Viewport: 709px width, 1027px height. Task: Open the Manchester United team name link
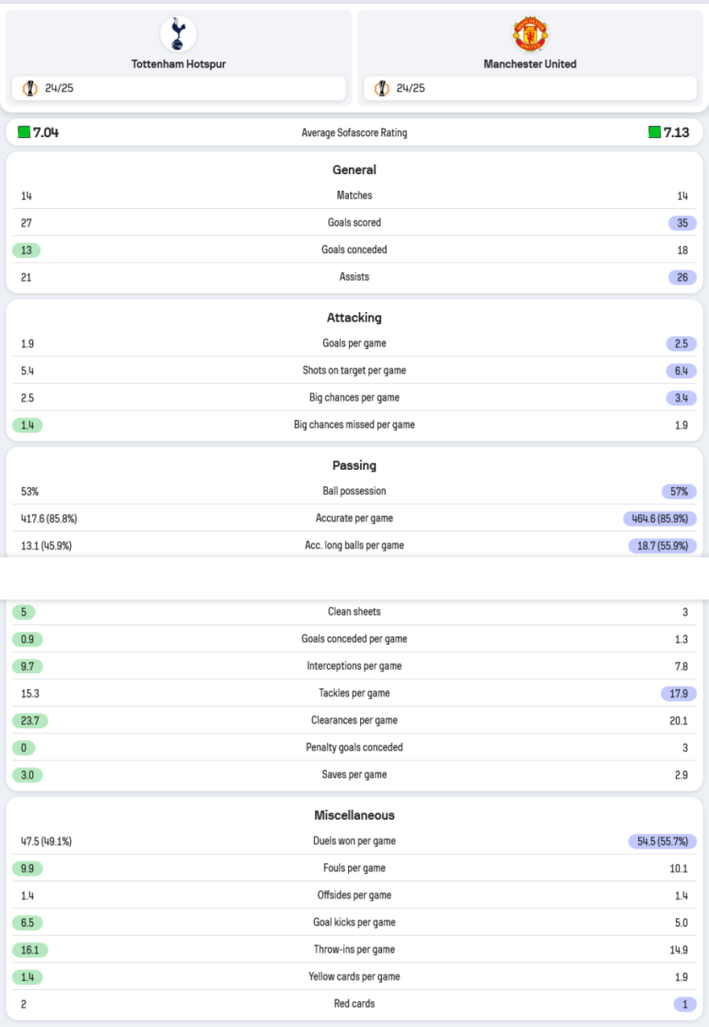(x=529, y=64)
